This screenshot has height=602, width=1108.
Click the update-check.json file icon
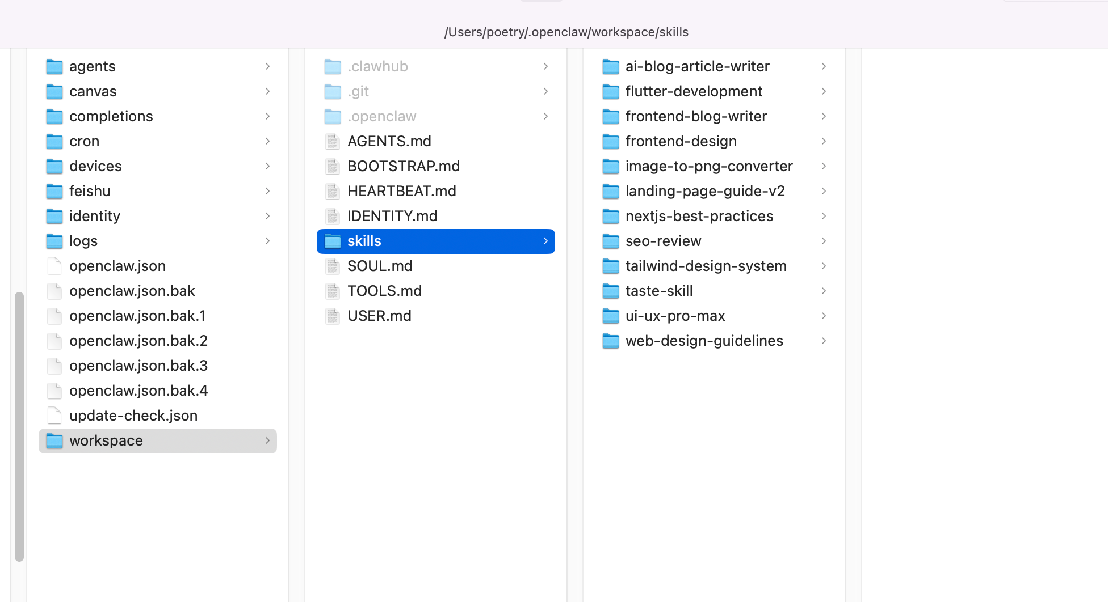tap(54, 416)
